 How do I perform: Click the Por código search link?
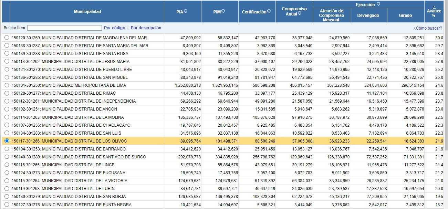115,28
